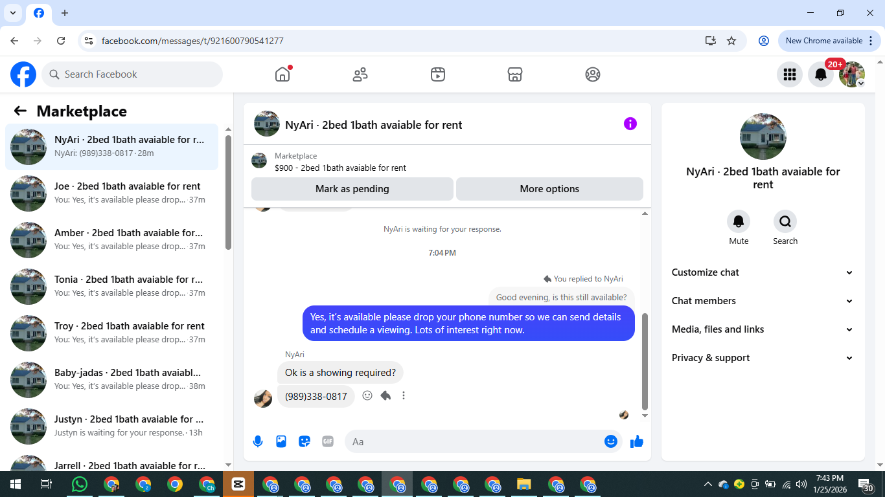Open the Video icon in top navigation

(438, 74)
